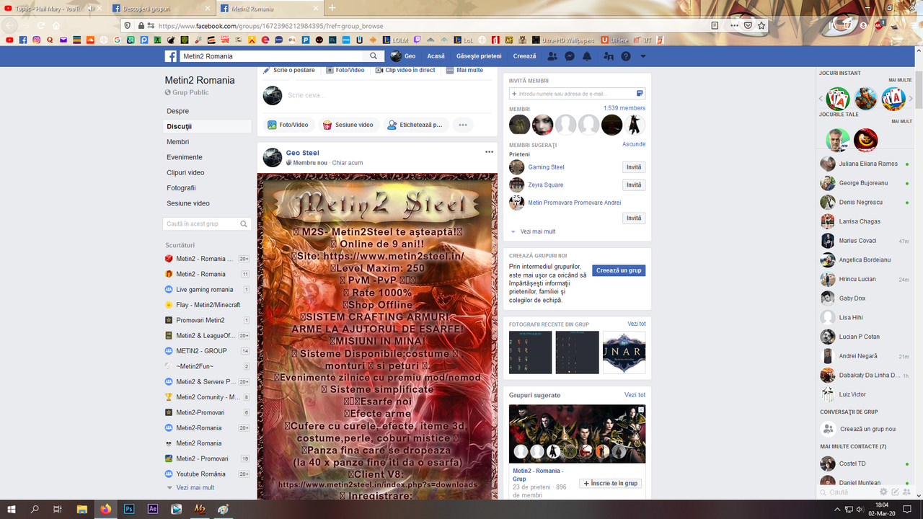Show hidden system tray icons chevron
923x519 pixels.
[837, 509]
